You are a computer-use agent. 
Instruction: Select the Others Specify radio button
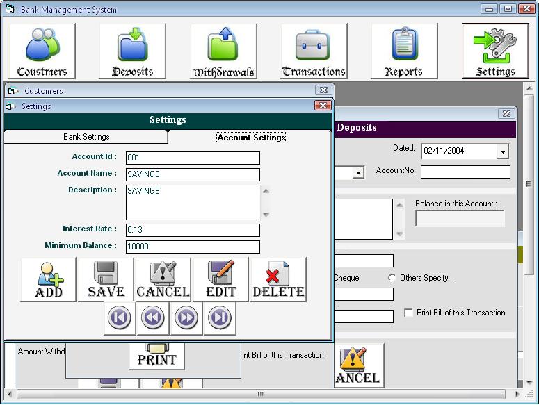tap(392, 278)
